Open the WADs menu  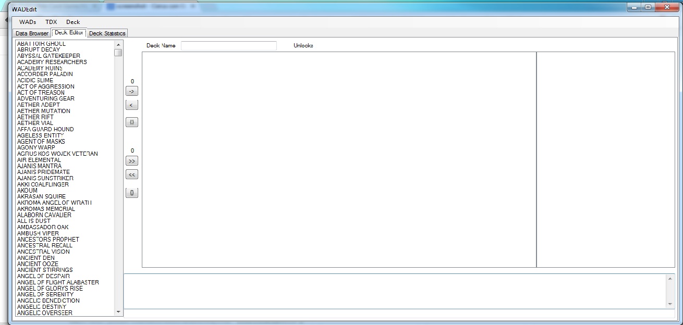pos(28,22)
